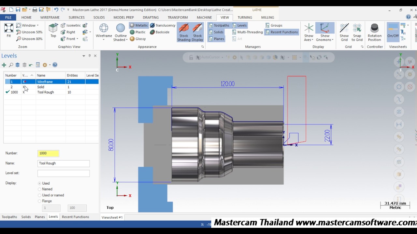417x234 pixels.
Task: Select the Used display radio button
Action: pyautogui.click(x=39, y=183)
